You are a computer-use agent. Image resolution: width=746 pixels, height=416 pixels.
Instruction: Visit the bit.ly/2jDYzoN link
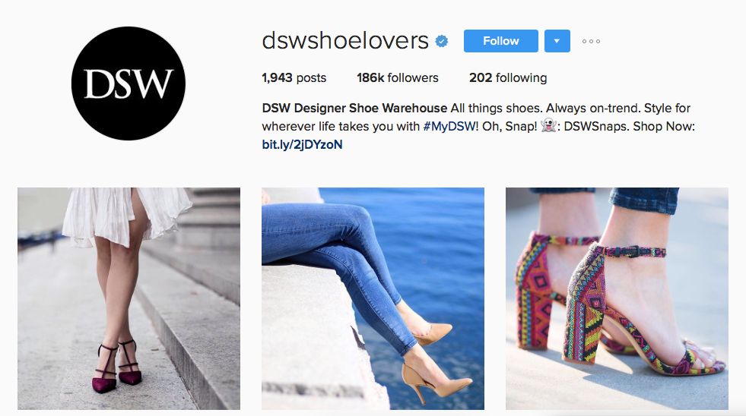(302, 144)
